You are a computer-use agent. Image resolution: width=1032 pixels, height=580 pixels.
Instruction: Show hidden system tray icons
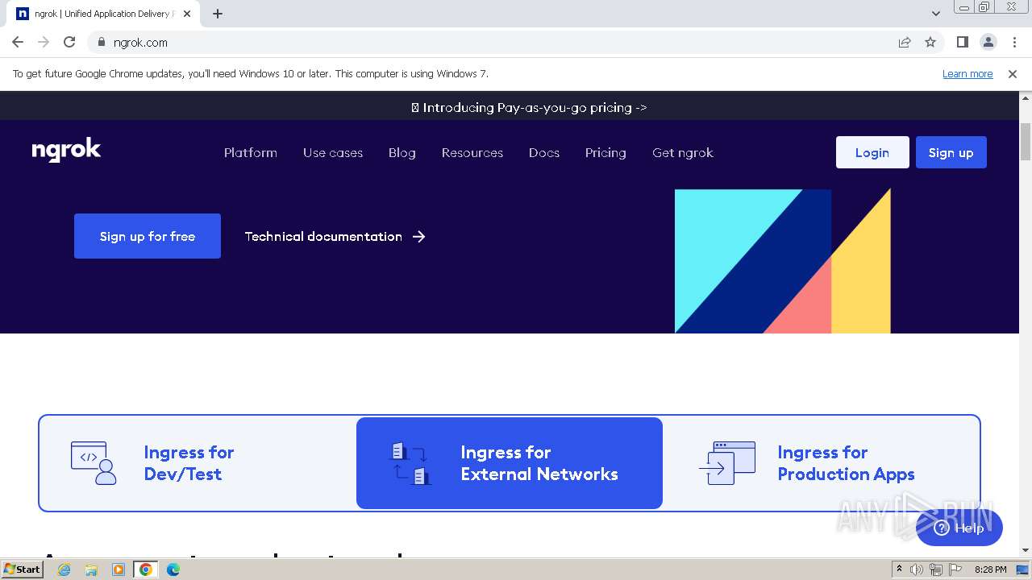point(899,570)
